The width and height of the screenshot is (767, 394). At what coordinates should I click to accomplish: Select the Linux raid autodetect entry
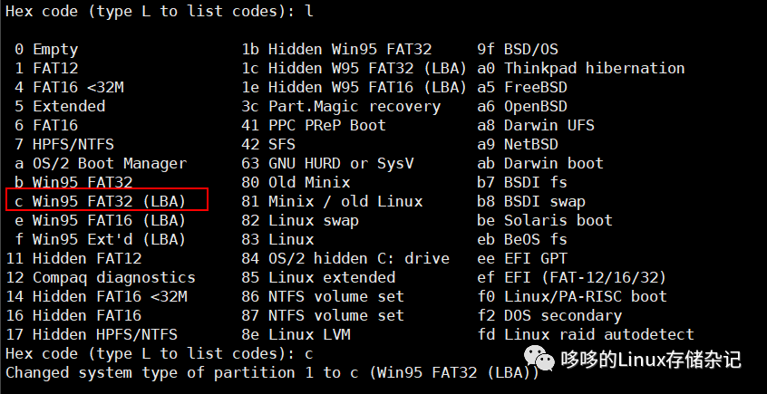(598, 334)
